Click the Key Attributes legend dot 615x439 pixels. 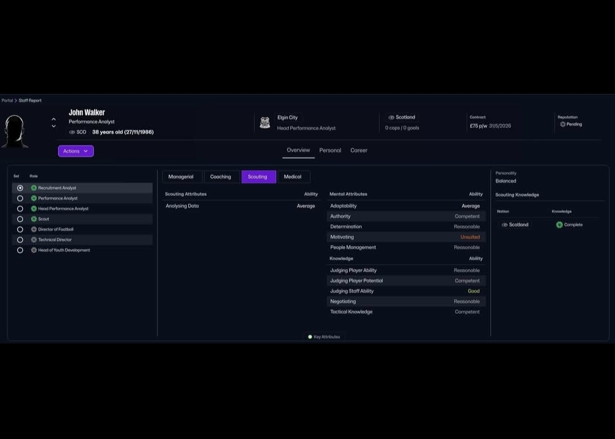(310, 337)
